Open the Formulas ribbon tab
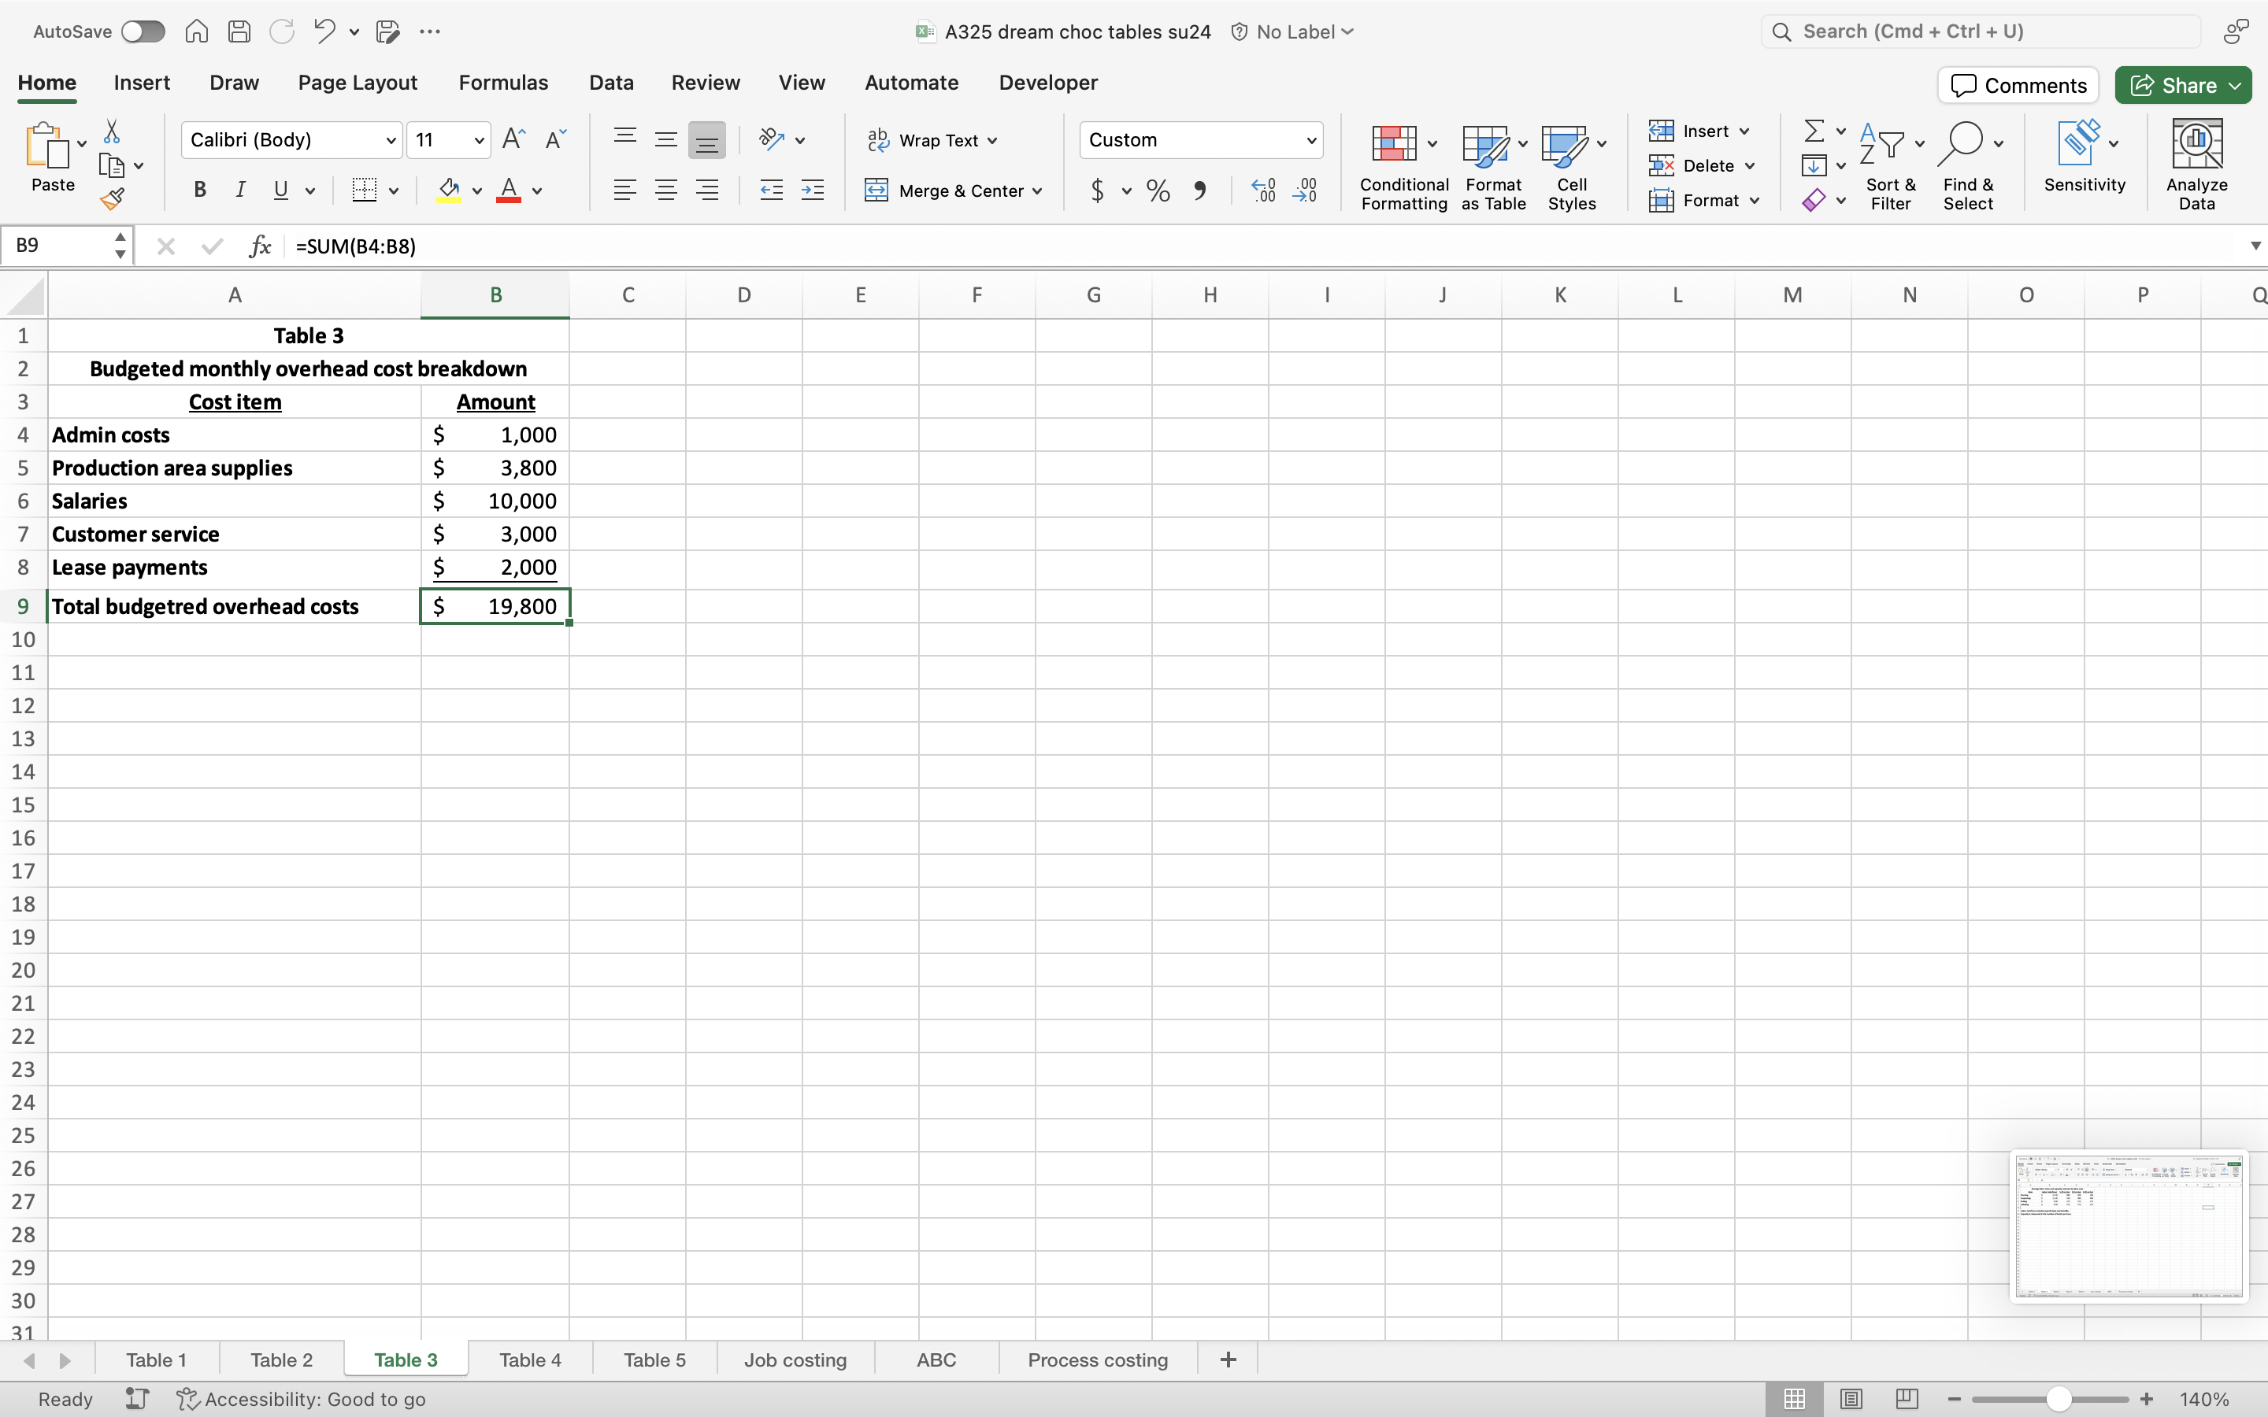Viewport: 2268px width, 1417px height. pyautogui.click(x=502, y=83)
